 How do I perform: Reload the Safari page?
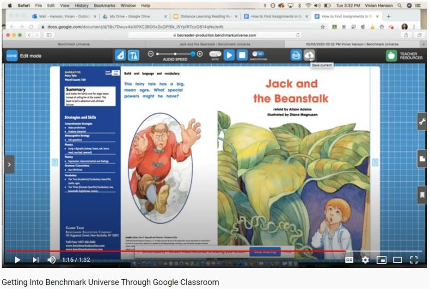(298, 35)
